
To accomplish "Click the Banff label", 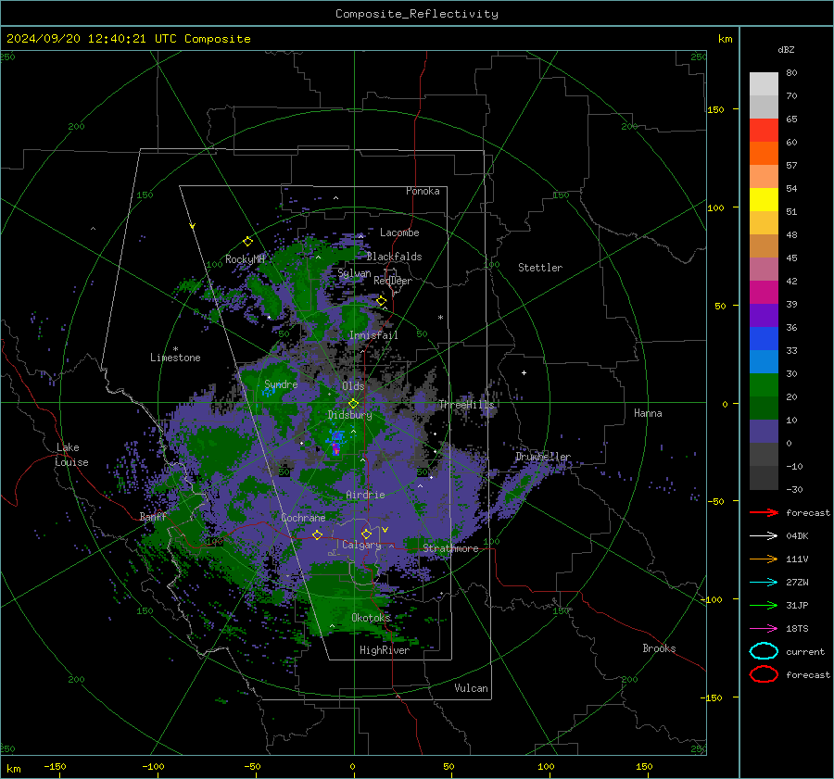I will (153, 516).
